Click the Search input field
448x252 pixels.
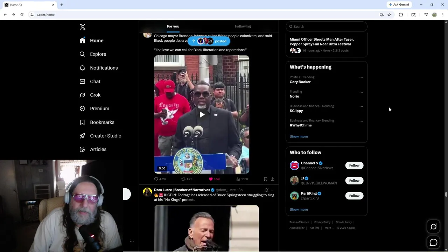pyautogui.click(x=327, y=27)
